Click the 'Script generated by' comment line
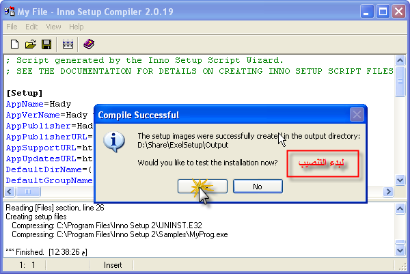Image resolution: width=410 pixels, height=274 pixels. pos(145,60)
